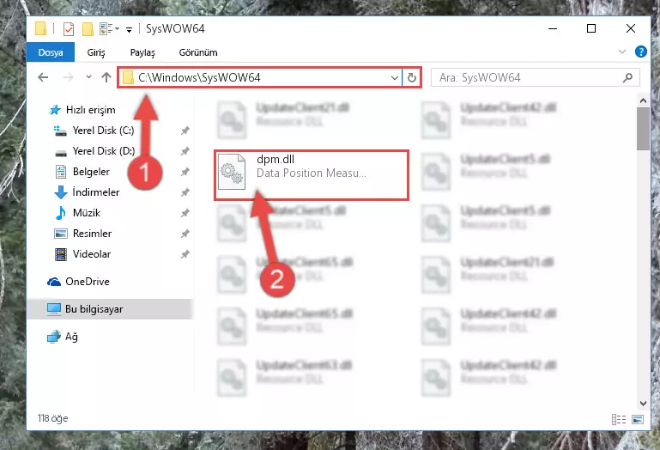The image size is (660, 450).
Task: Open Customize Quick Access Toolbar menu
Action: [x=130, y=29]
